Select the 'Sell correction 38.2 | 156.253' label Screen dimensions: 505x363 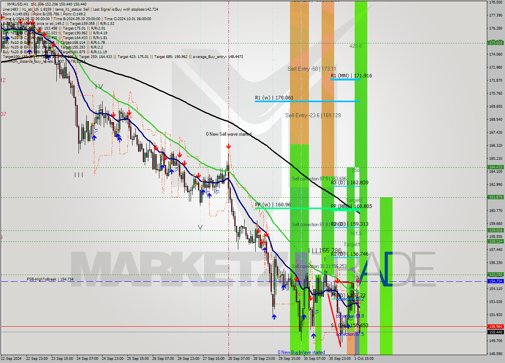319,266
